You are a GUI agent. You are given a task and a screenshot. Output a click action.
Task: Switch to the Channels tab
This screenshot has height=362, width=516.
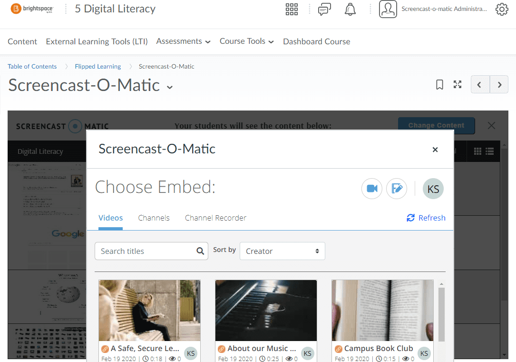pos(154,218)
